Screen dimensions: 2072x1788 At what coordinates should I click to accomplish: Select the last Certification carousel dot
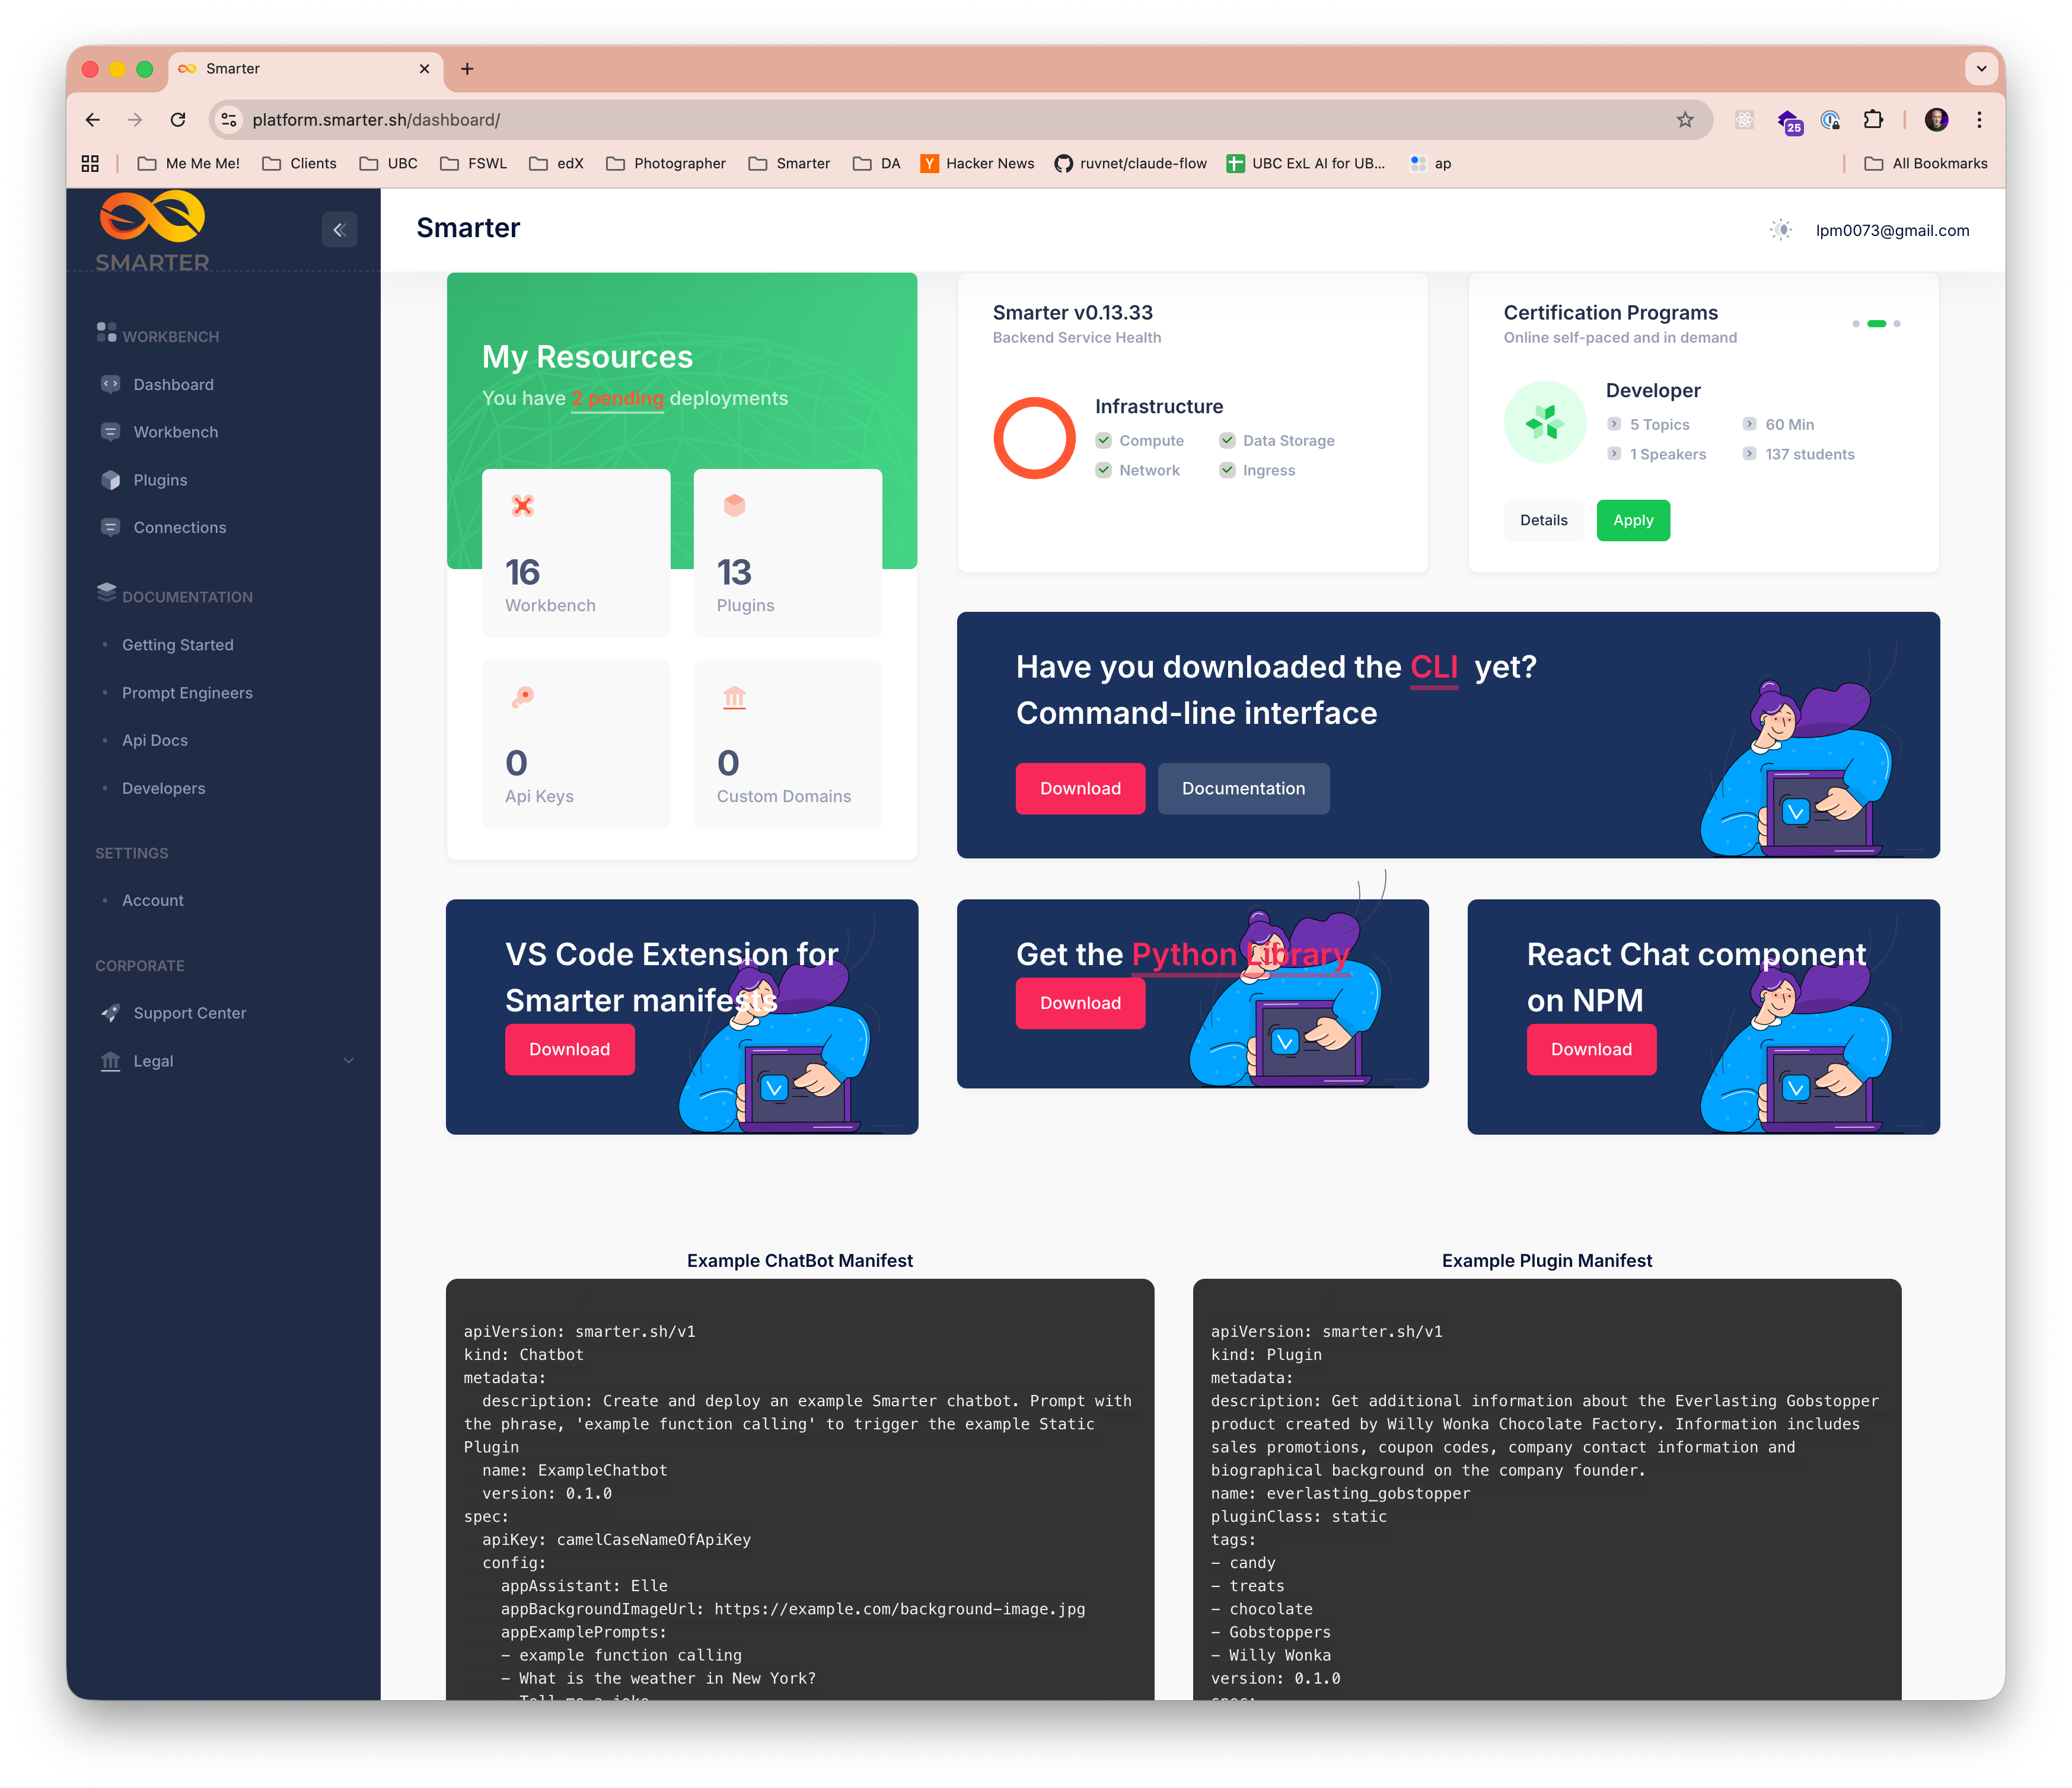1897,324
